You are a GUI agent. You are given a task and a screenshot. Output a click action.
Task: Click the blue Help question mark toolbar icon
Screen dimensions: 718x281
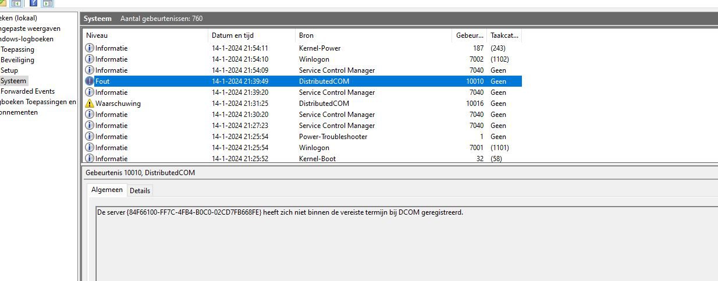coord(33,3)
